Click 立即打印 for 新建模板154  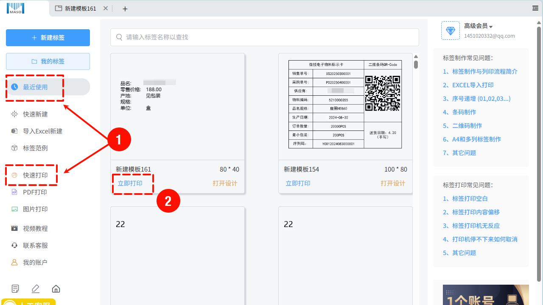click(x=298, y=183)
